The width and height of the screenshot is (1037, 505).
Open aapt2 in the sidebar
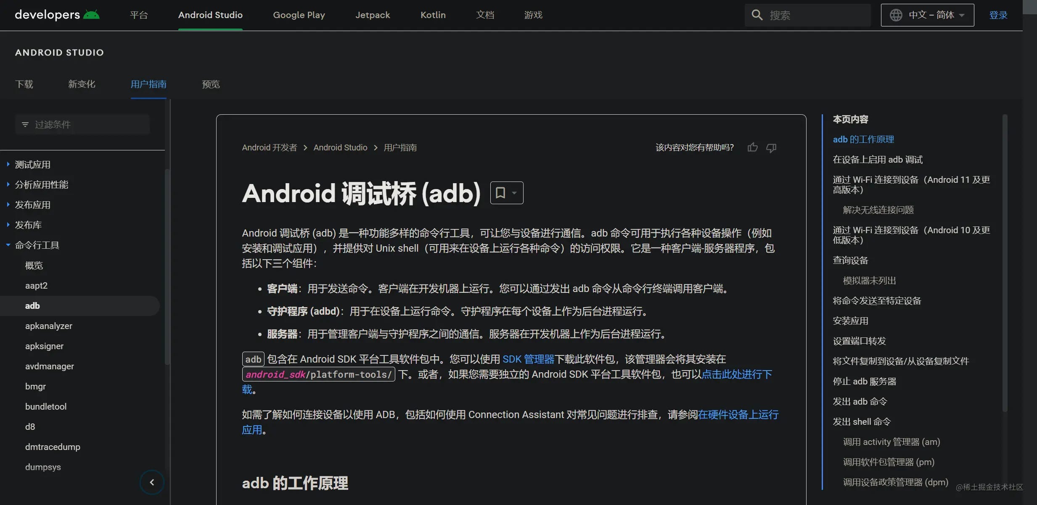(x=36, y=285)
